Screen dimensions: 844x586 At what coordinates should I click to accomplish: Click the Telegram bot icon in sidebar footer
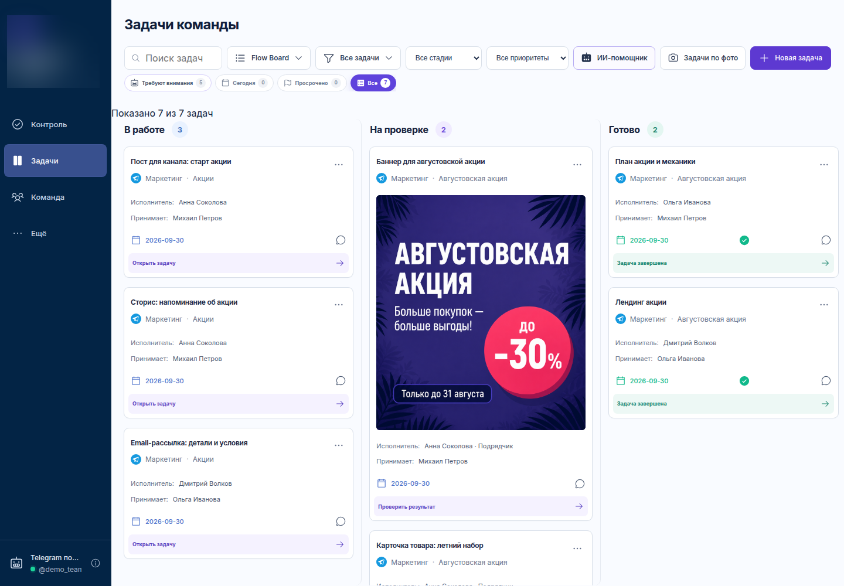click(x=16, y=563)
